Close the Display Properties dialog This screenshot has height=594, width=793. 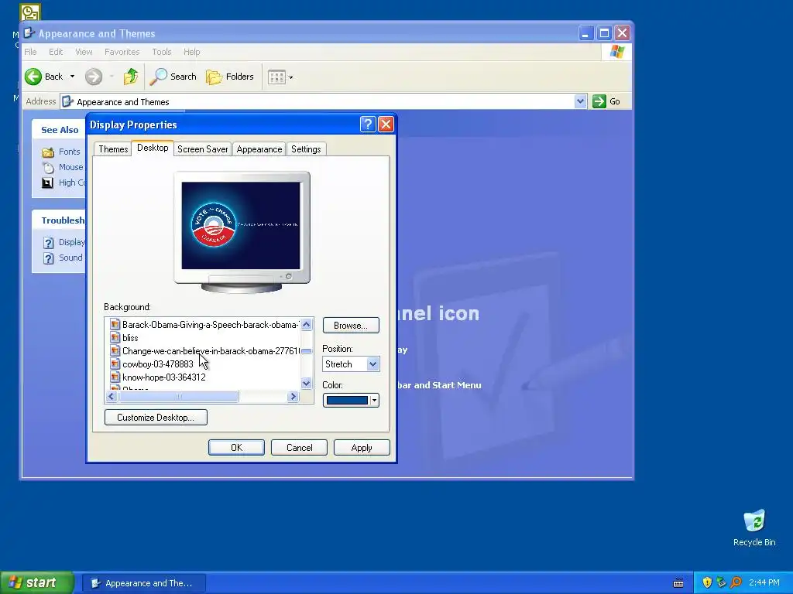click(x=386, y=125)
